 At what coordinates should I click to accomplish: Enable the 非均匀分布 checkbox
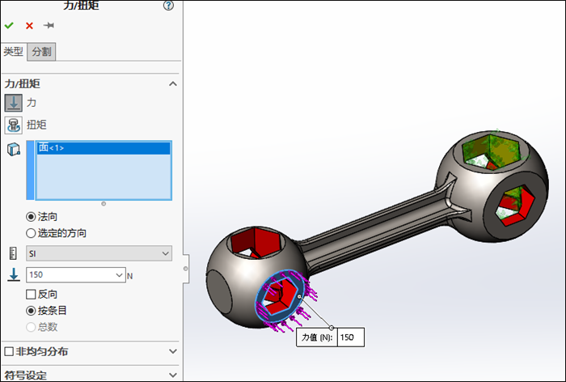click(x=9, y=351)
